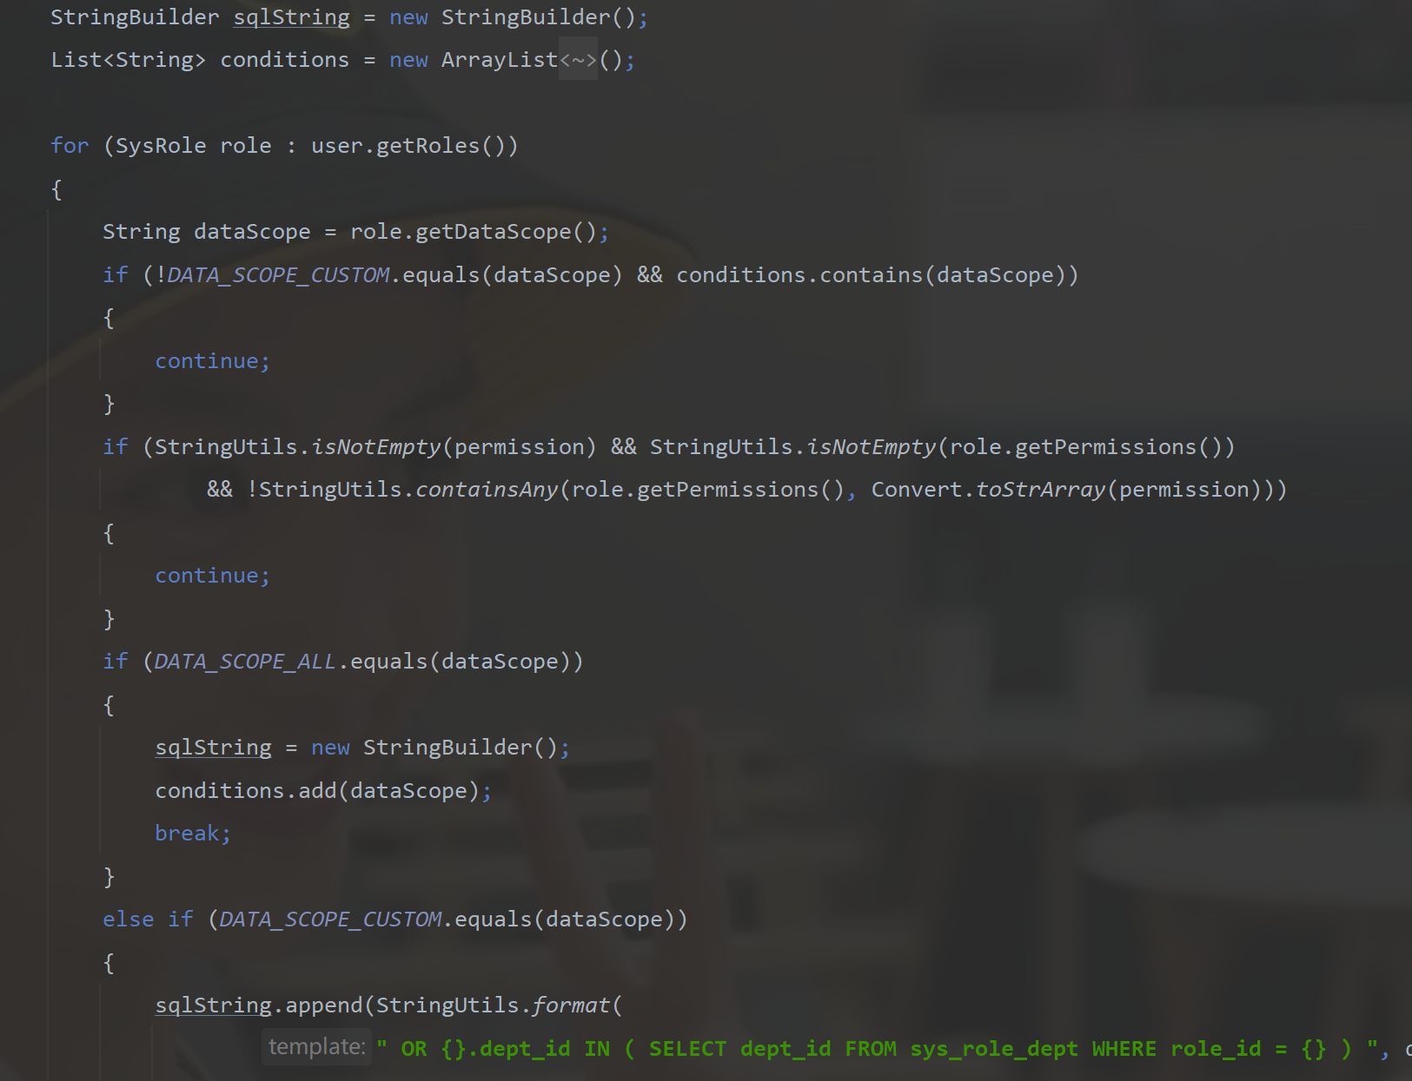Click the 'break;' statement
The image size is (1412, 1081).
[x=193, y=834]
